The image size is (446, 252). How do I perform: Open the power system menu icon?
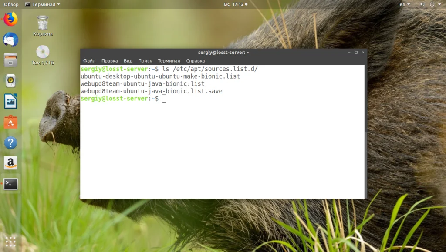point(432,4)
